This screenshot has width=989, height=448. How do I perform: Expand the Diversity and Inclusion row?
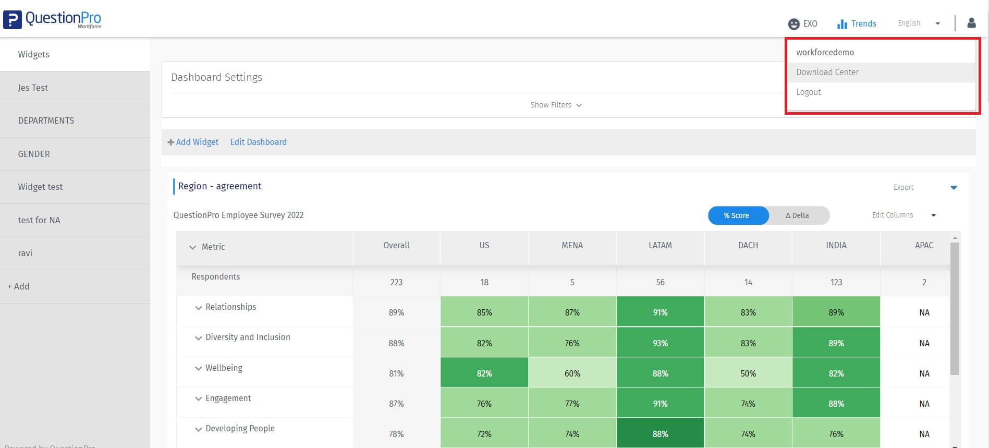(x=198, y=338)
